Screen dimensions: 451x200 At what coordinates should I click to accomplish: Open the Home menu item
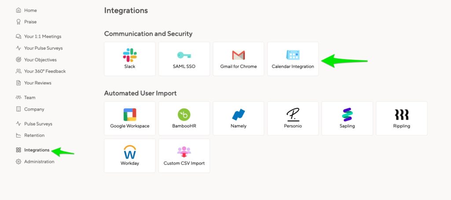coord(30,11)
